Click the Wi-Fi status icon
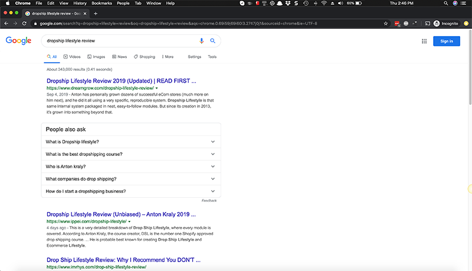This screenshot has width=472, height=271. coord(324,4)
